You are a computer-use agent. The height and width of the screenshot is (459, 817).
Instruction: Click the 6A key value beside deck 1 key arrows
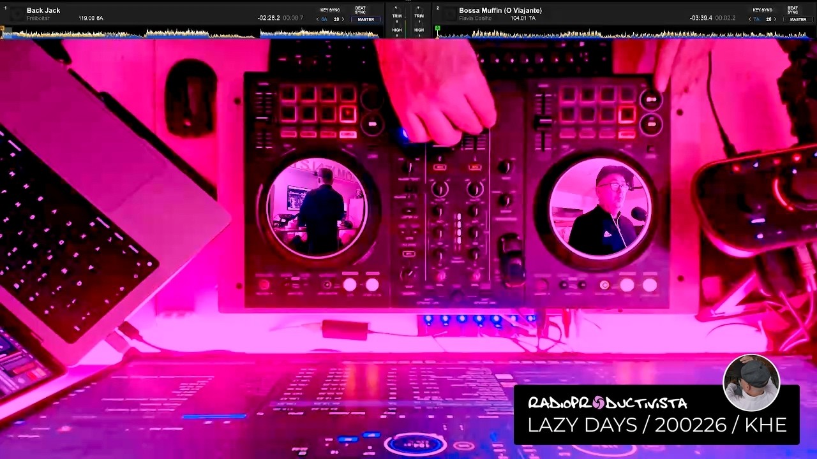[324, 19]
